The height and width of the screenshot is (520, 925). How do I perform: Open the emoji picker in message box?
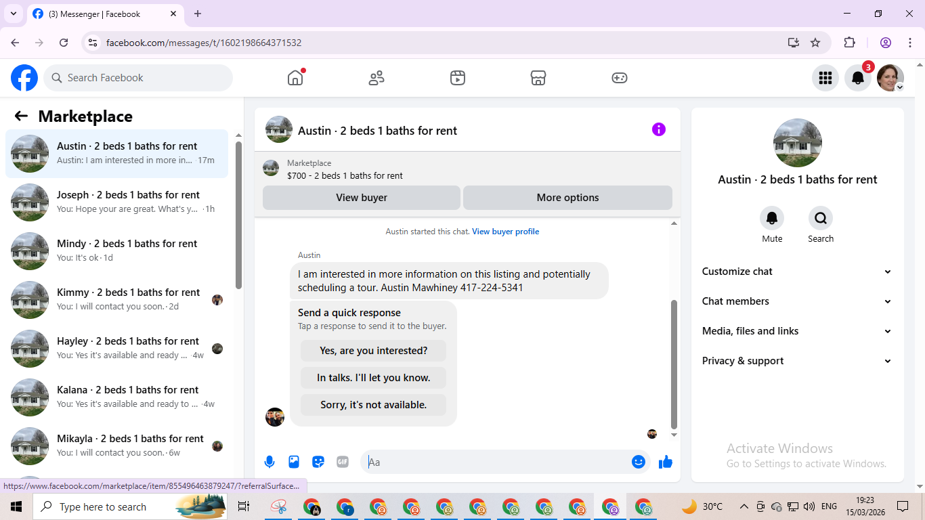[639, 462]
